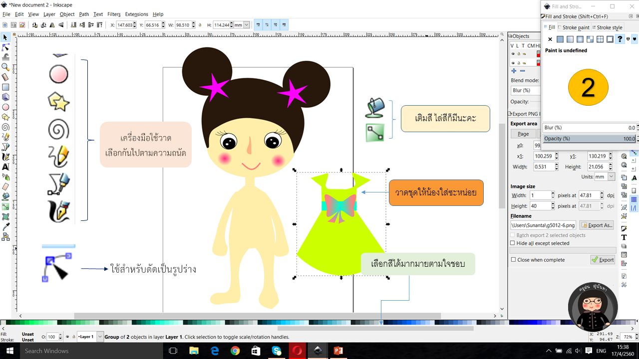Click the no paint X icon
639x359 pixels.
550,39
